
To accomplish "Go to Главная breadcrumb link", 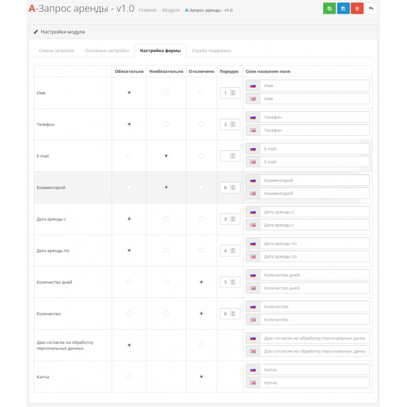I will coord(148,10).
